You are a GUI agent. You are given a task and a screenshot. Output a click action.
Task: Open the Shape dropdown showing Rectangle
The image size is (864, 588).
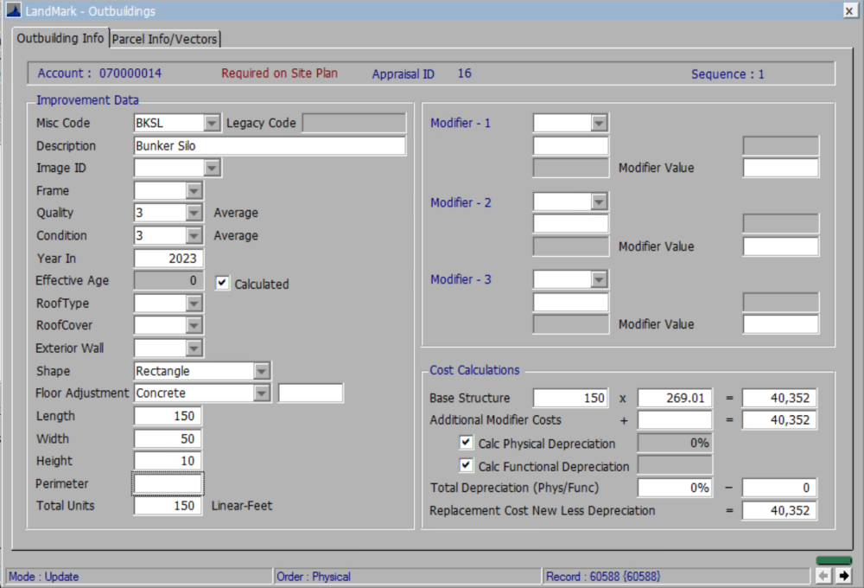[261, 370]
